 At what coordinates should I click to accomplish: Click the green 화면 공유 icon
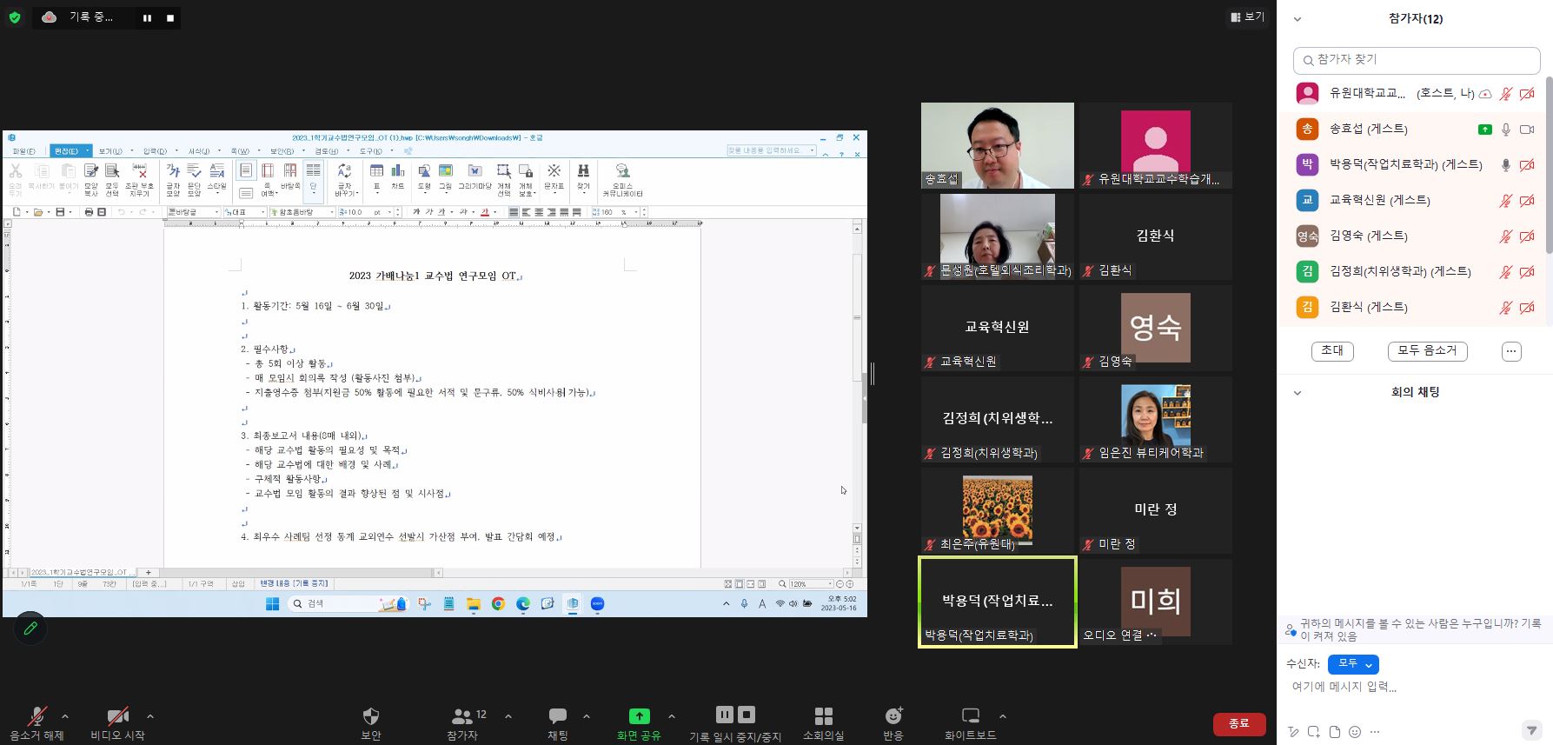click(639, 716)
